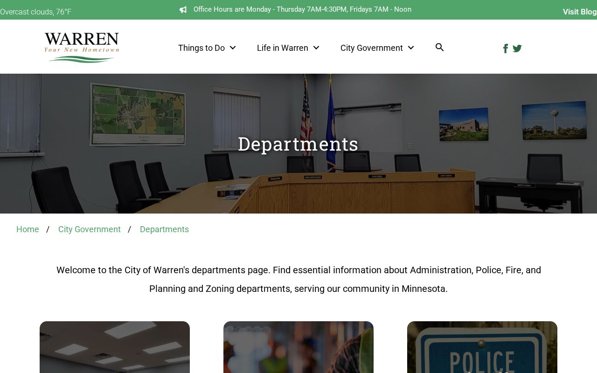597x373 pixels.
Task: Expand the City Government chevron
Action: pos(411,48)
